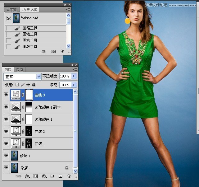Click the 不透明度 100% value field
The image size is (199, 187).
coord(66,76)
